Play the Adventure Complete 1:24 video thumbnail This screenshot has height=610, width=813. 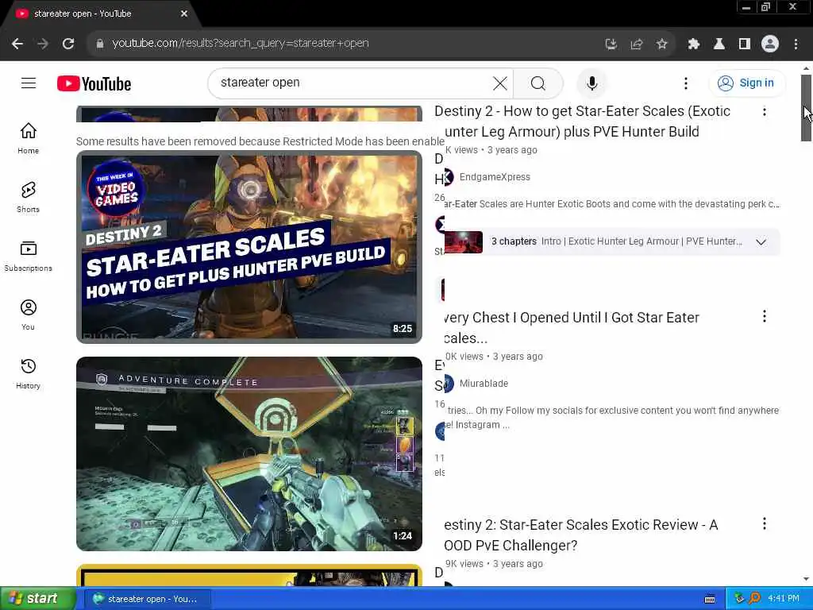(249, 454)
